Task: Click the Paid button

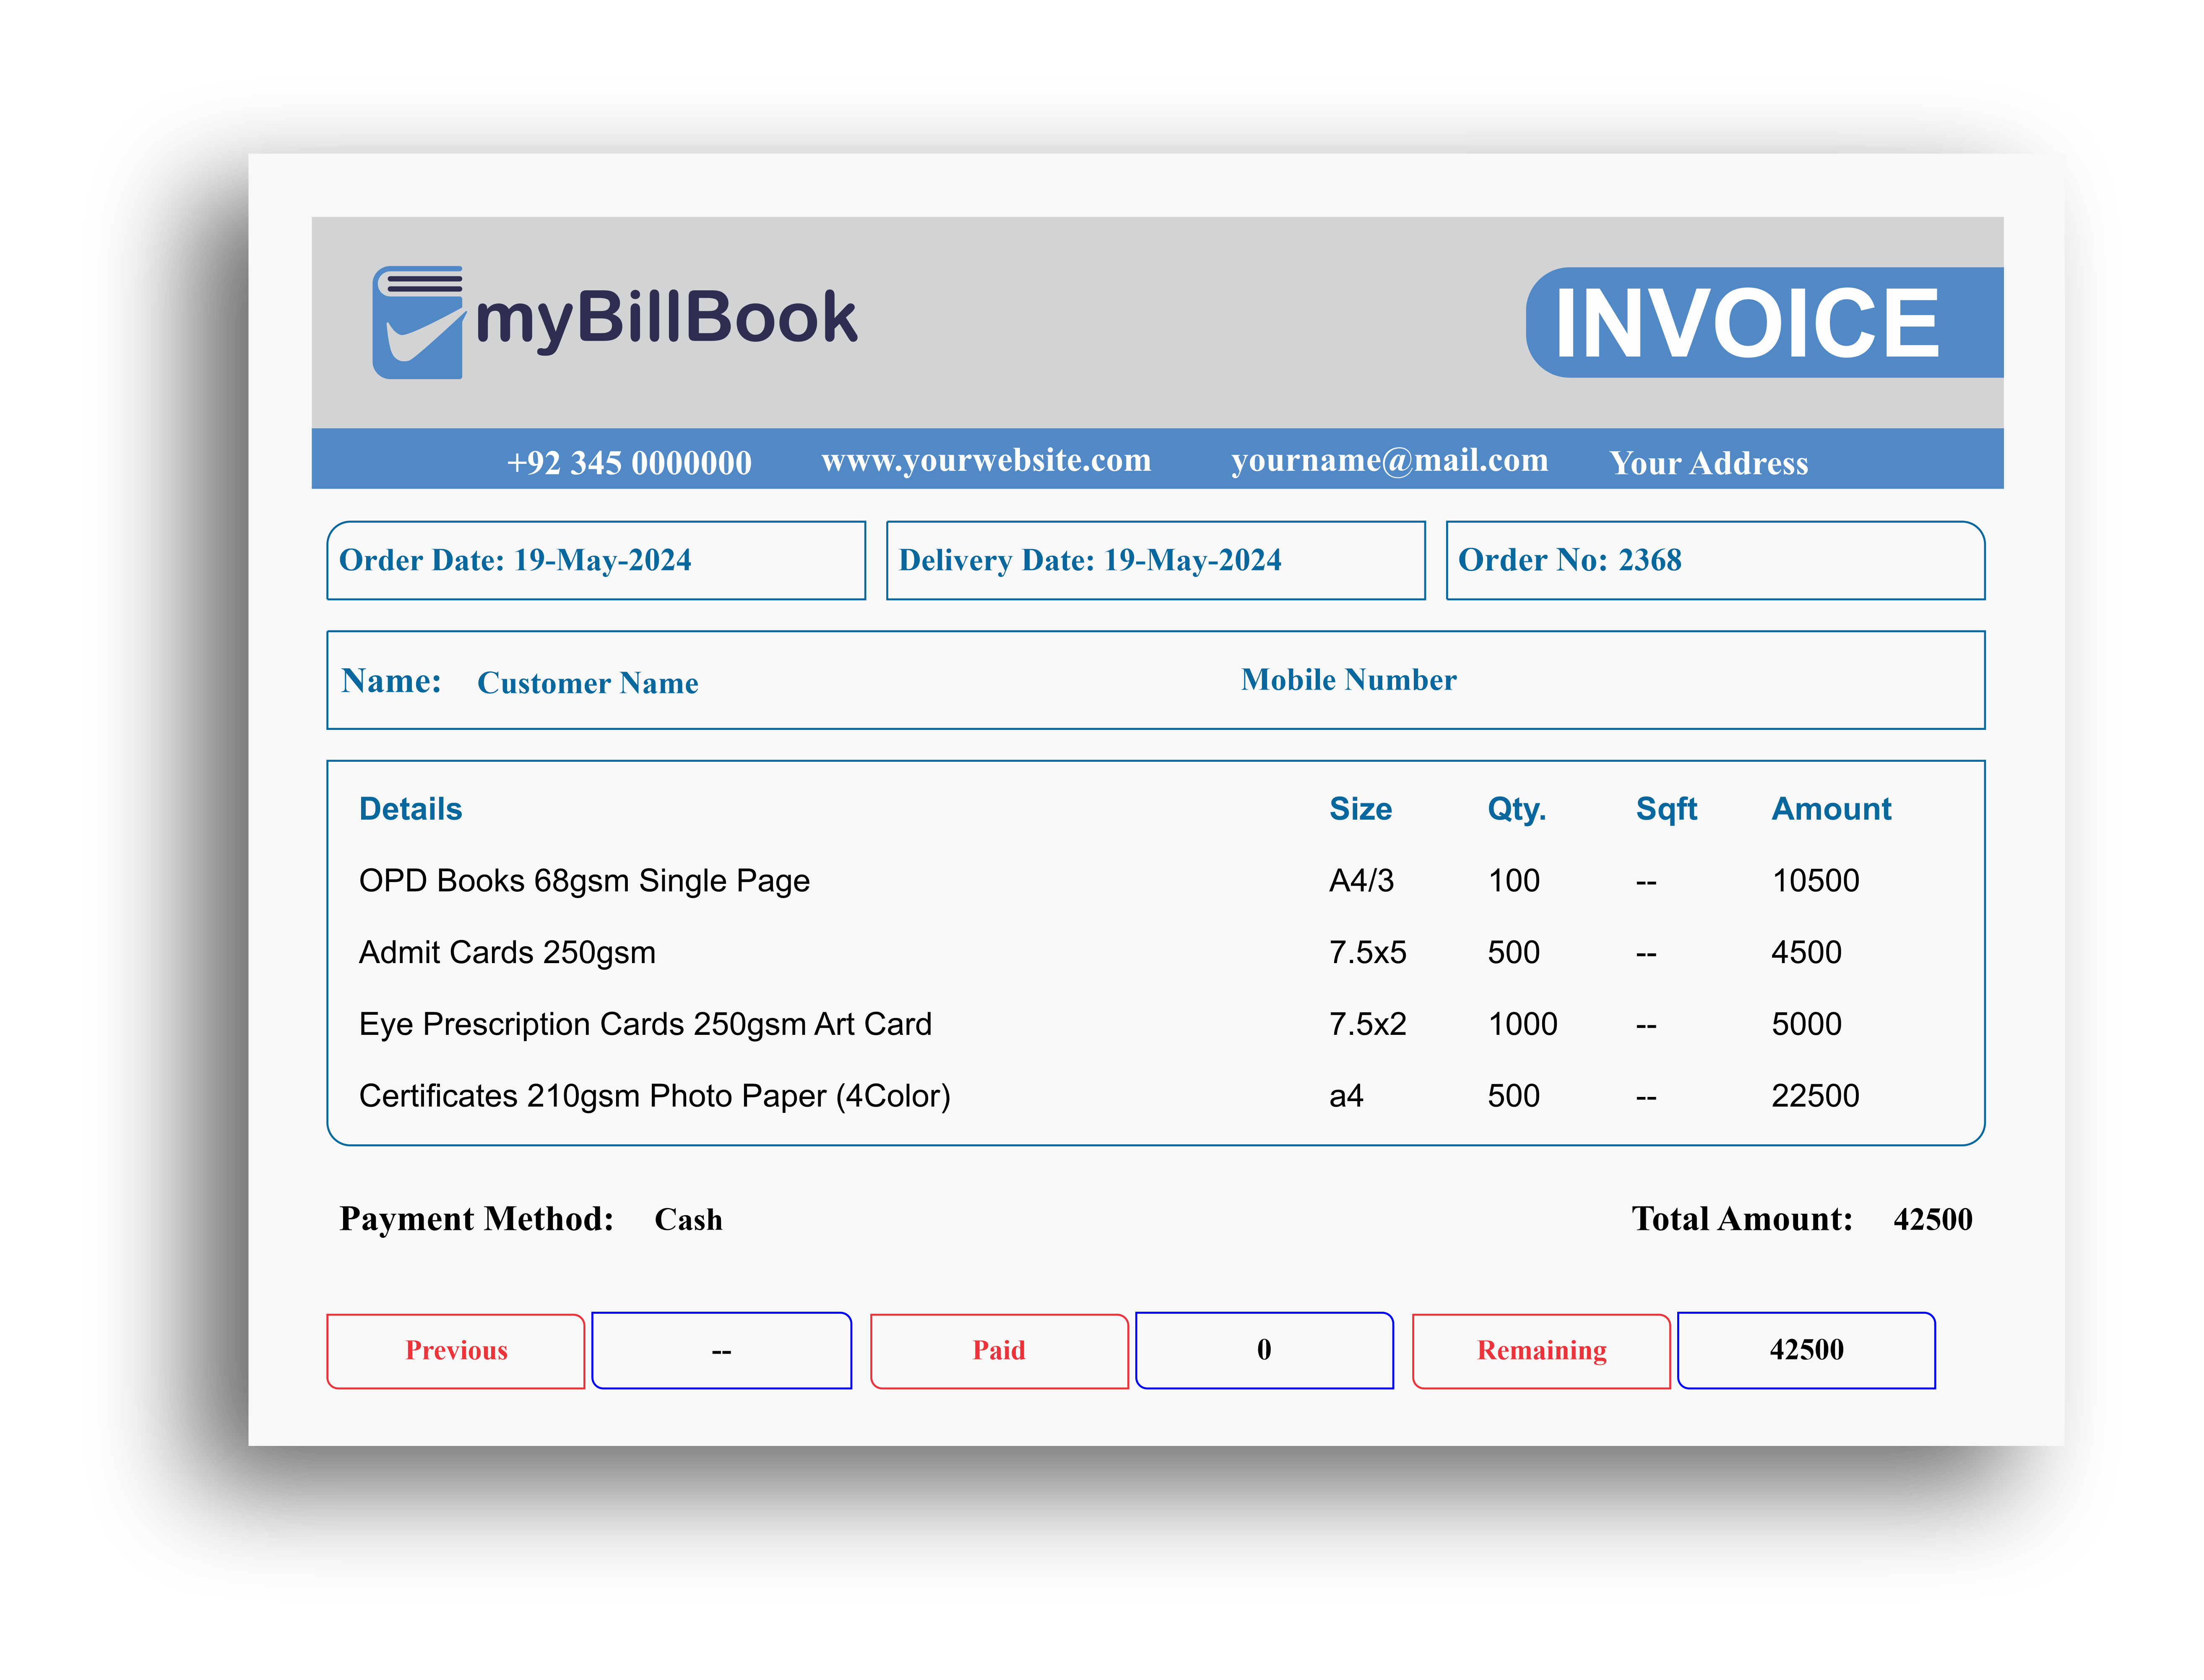Action: coord(999,1351)
